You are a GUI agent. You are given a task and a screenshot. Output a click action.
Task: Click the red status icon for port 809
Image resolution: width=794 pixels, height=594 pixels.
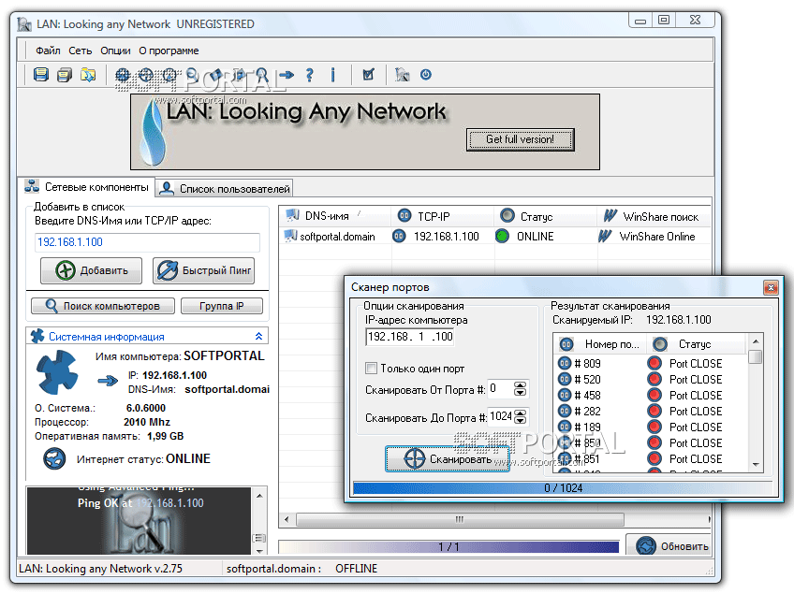(654, 363)
